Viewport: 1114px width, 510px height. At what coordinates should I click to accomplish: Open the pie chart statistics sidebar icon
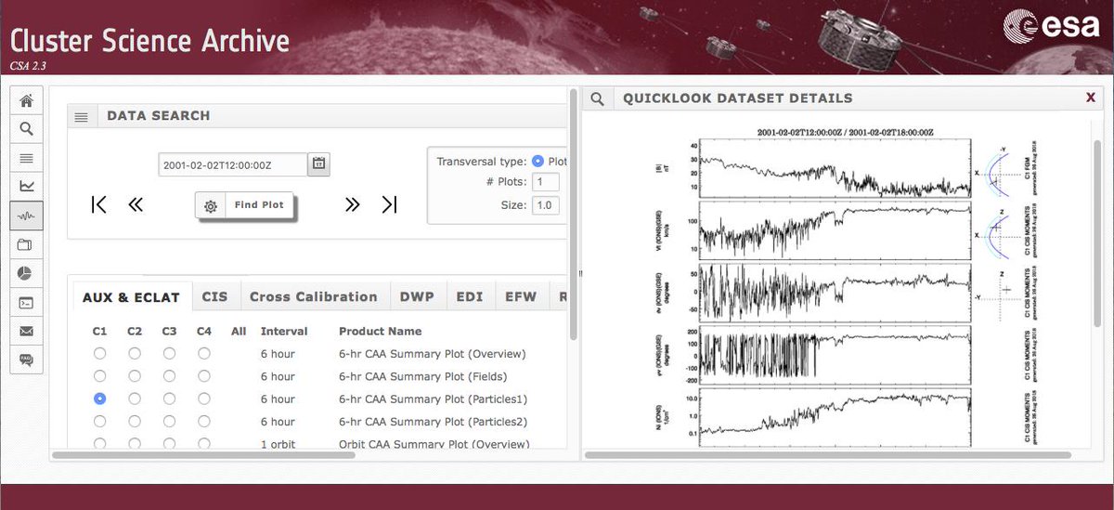26,273
